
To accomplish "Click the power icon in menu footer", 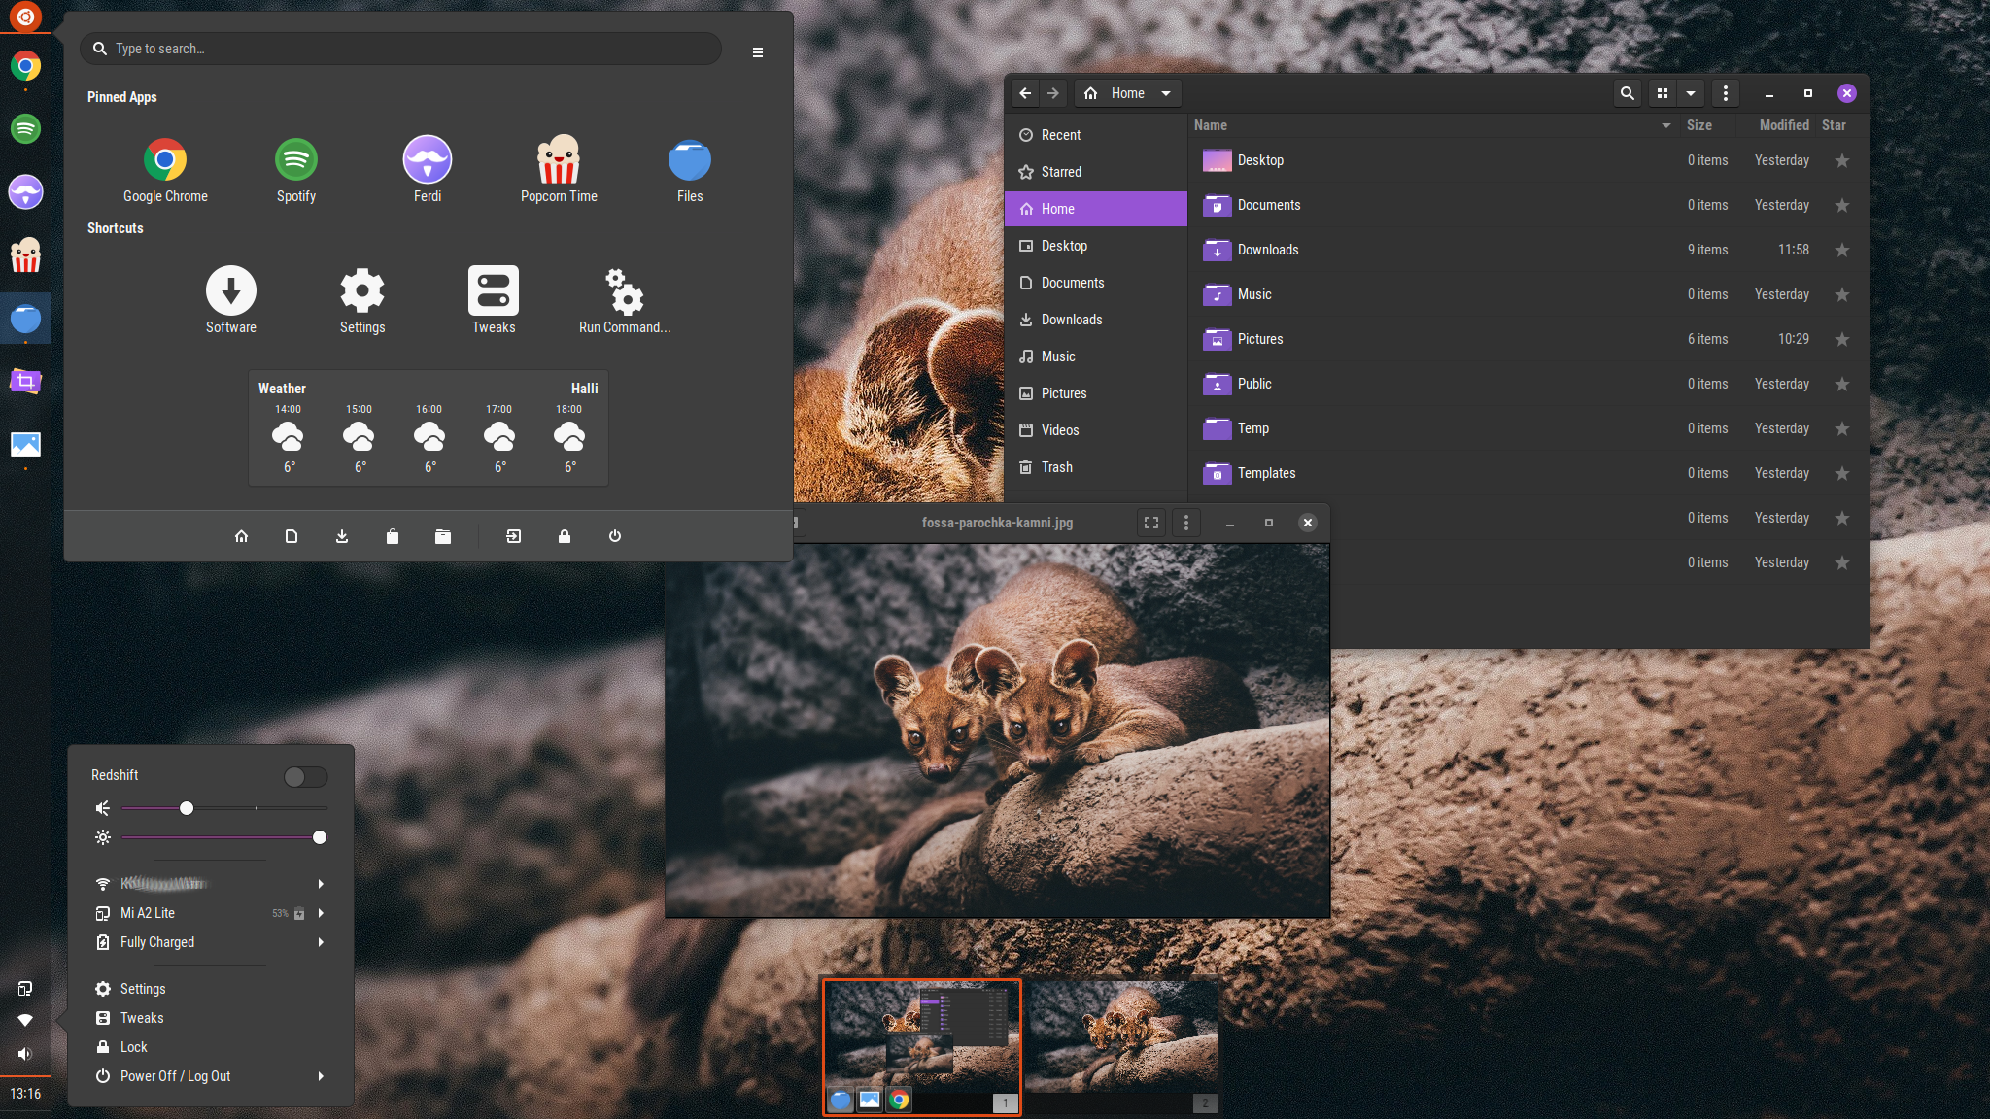I will click(x=615, y=536).
